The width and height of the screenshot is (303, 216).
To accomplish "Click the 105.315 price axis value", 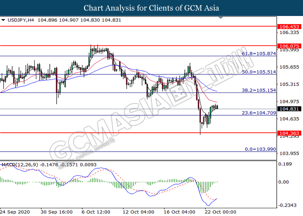I will (x=289, y=84).
